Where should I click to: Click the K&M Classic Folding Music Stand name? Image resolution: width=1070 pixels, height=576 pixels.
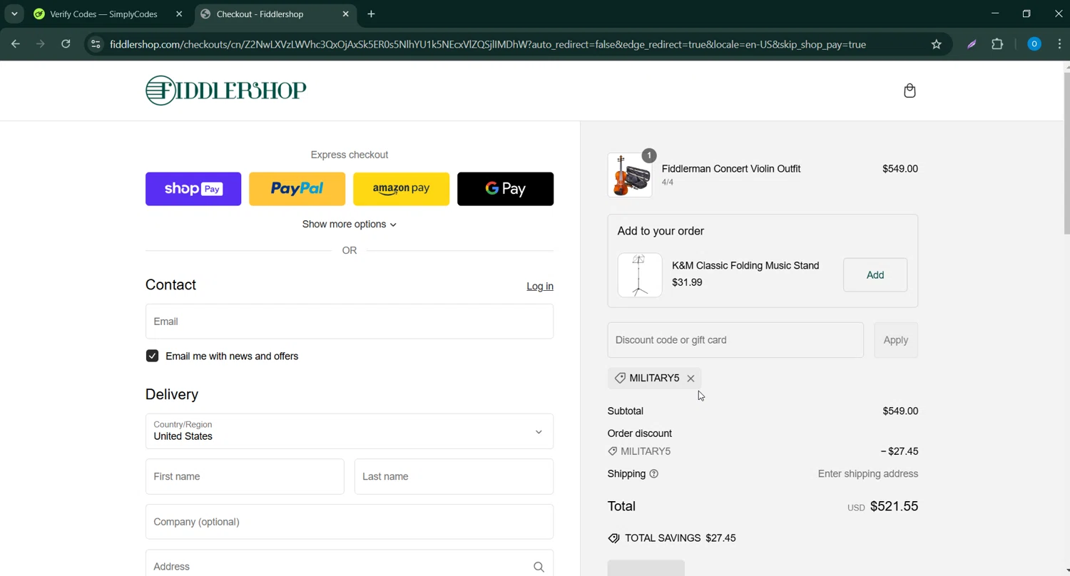[x=745, y=266]
